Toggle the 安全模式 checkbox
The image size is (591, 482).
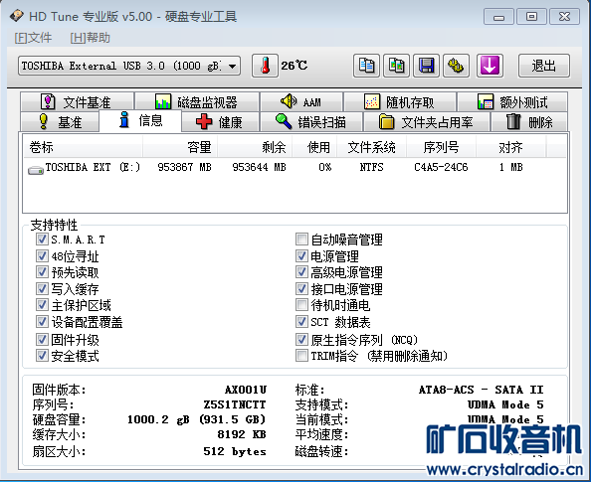pyautogui.click(x=42, y=355)
